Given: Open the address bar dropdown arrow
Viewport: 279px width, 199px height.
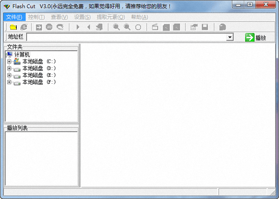Looking at the screenshot, I should (230, 37).
